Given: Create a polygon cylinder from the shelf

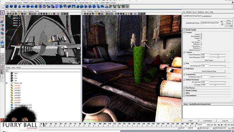Looking at the screenshot, I should click(15, 7).
